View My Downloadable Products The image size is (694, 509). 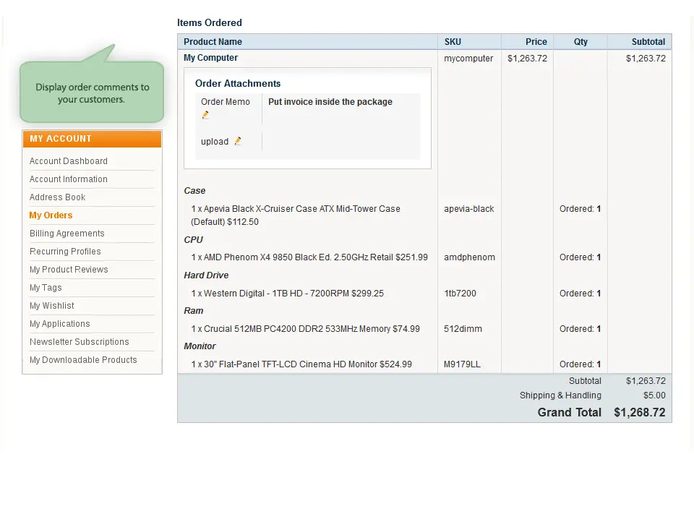pyautogui.click(x=83, y=360)
